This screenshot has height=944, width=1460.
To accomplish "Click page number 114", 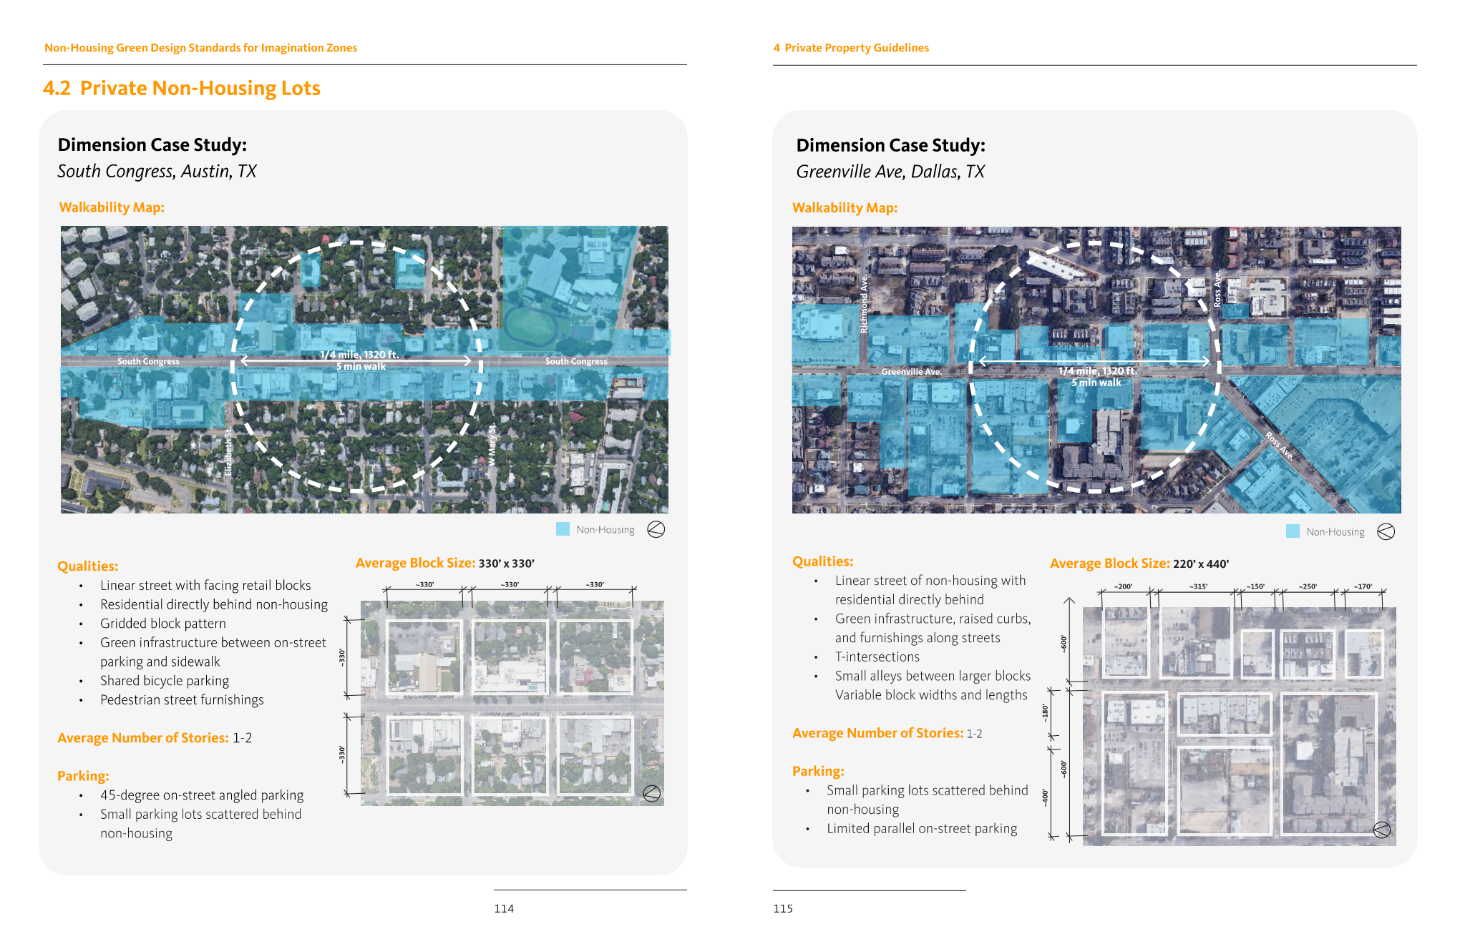I will [x=504, y=908].
